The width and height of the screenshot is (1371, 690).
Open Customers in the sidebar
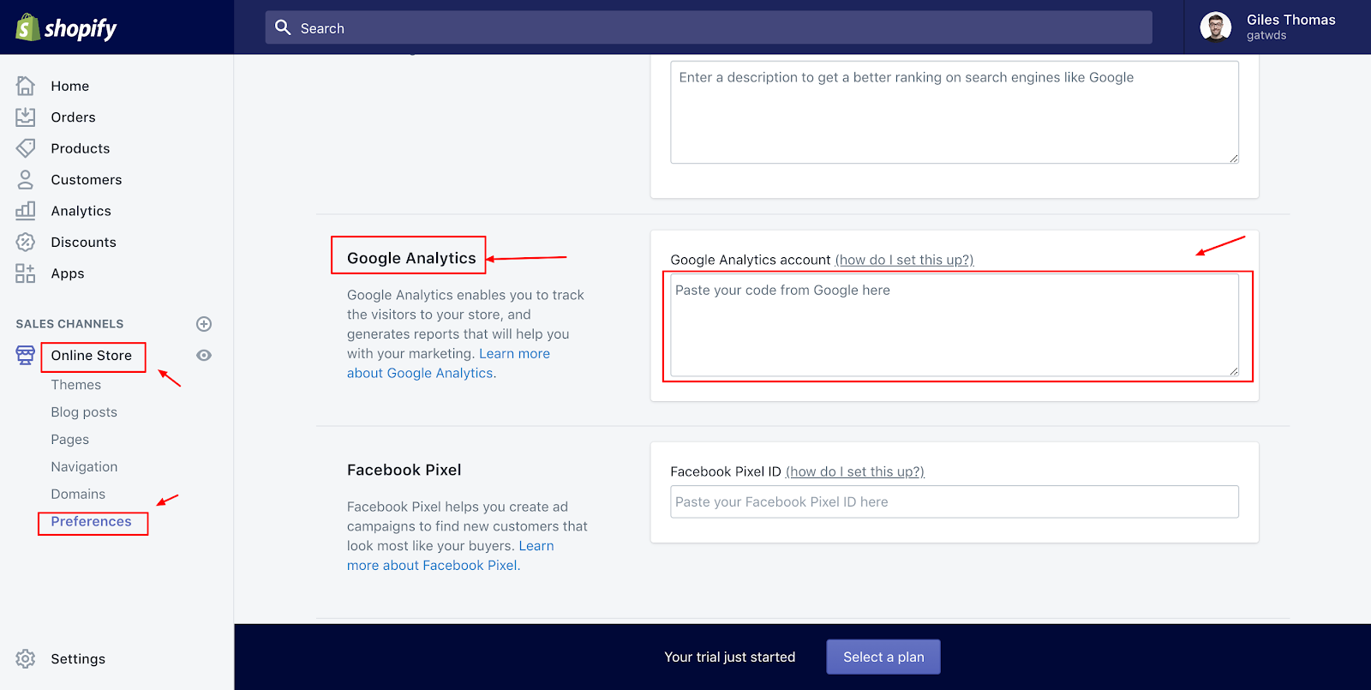87,179
